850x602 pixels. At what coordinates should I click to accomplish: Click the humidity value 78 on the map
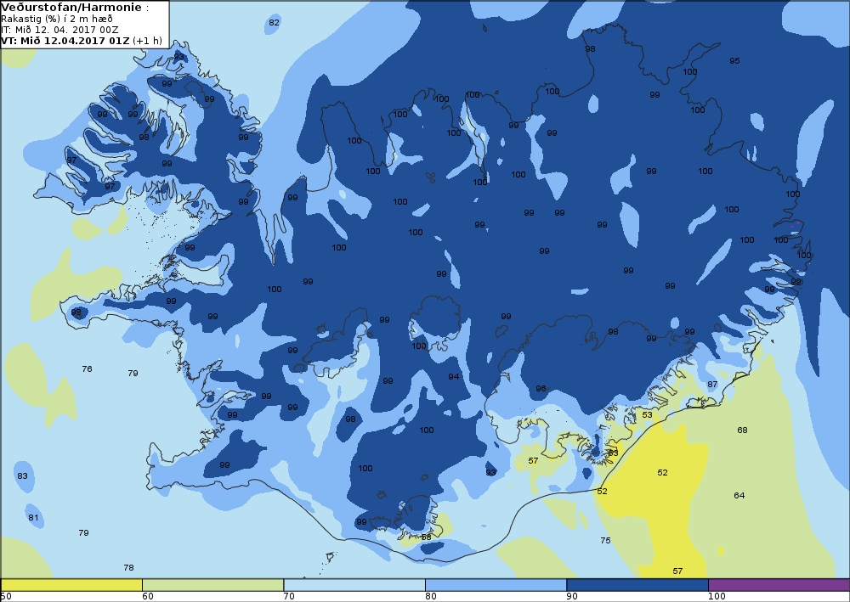[x=128, y=567]
